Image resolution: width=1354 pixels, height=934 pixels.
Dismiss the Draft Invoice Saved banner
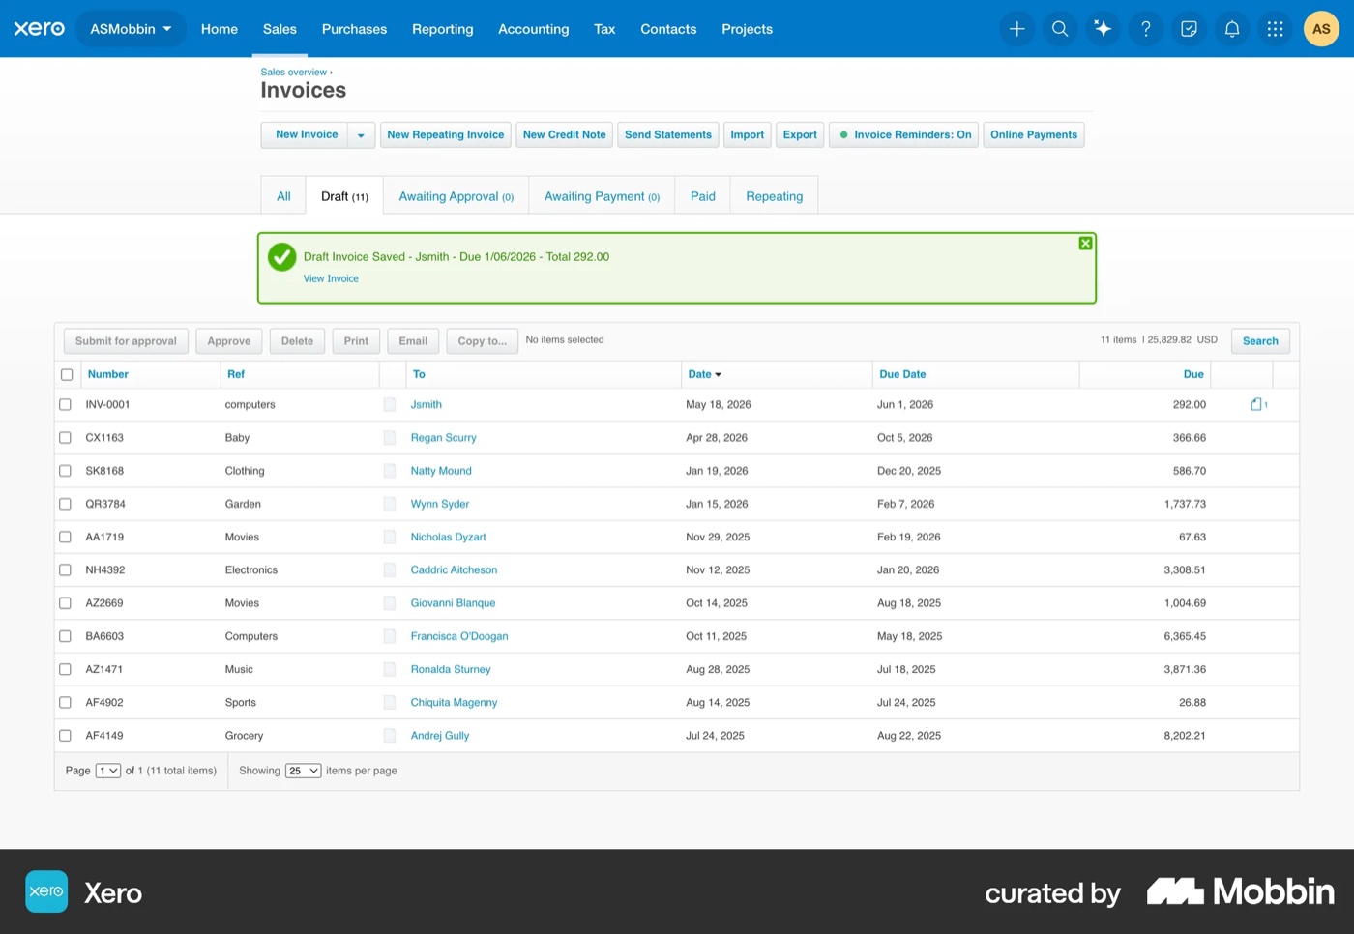[x=1085, y=244]
